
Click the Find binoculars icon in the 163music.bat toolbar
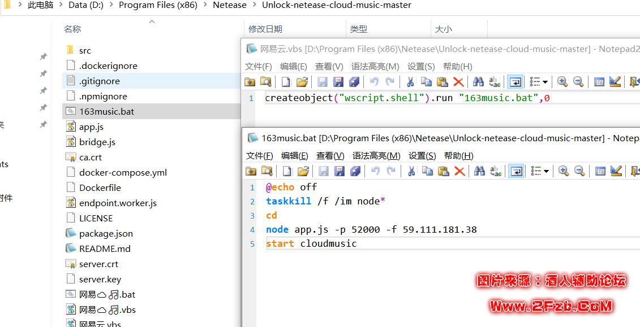[480, 171]
